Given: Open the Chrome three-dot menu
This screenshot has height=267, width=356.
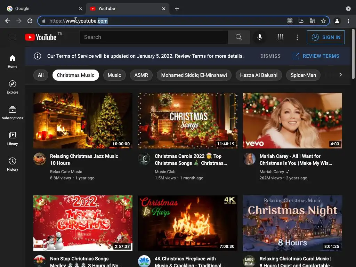Looking at the screenshot, I should click(348, 21).
